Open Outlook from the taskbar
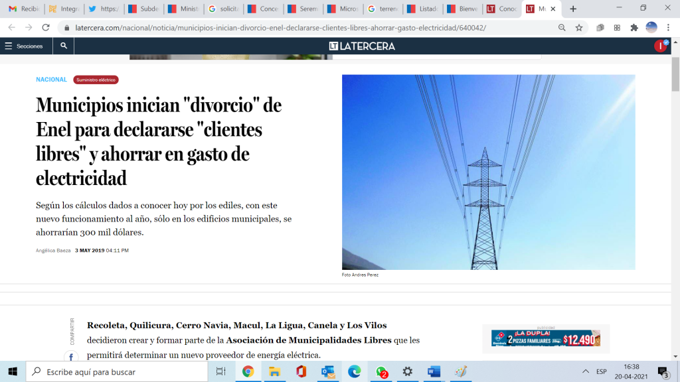 click(x=328, y=371)
